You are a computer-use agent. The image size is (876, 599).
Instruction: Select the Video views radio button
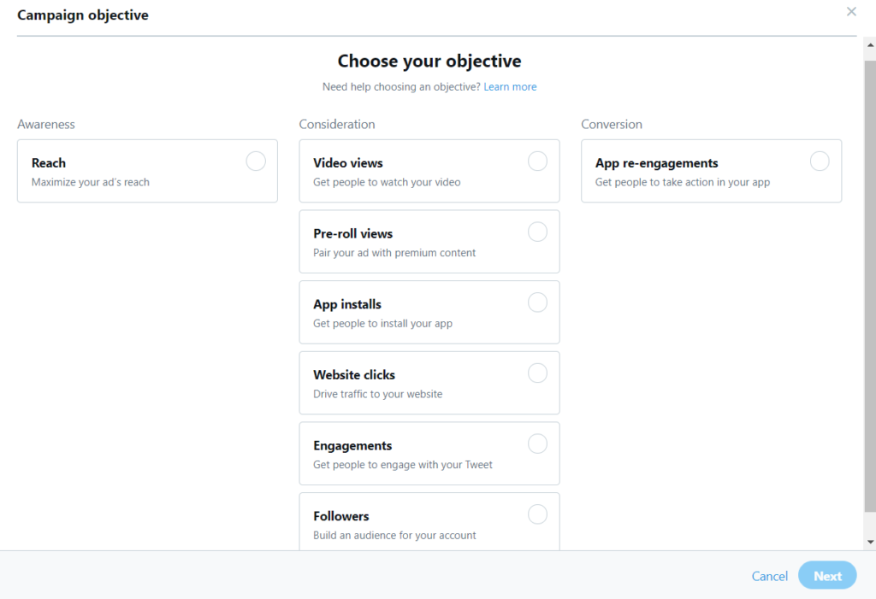(x=537, y=161)
